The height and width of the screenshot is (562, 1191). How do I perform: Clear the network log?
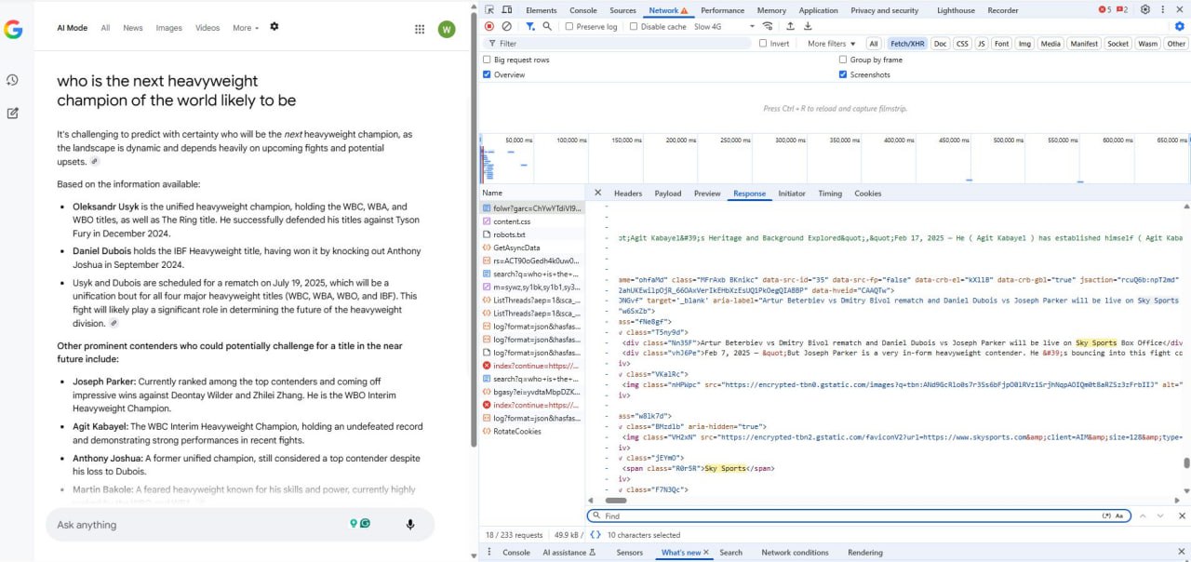tap(507, 26)
